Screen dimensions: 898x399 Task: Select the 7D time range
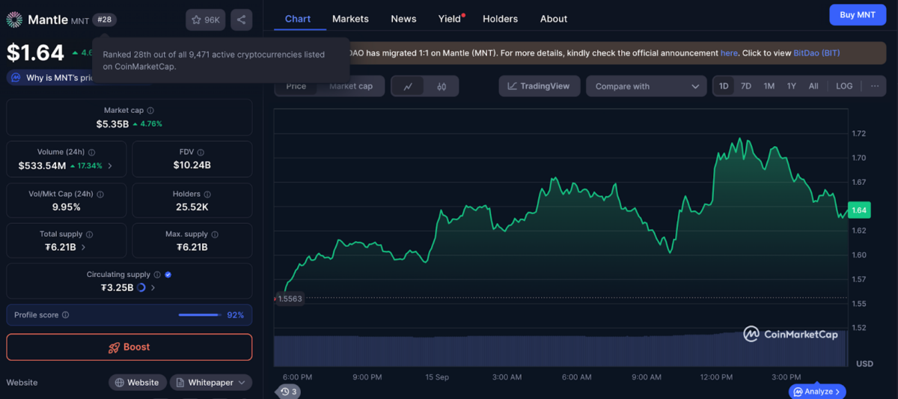(x=746, y=86)
